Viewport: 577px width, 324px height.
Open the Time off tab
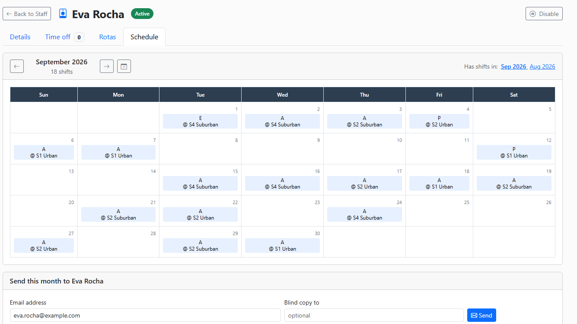click(64, 37)
